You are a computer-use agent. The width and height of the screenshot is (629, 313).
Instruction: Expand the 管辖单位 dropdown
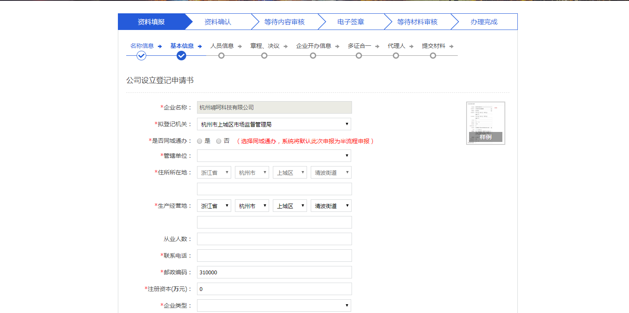point(274,156)
